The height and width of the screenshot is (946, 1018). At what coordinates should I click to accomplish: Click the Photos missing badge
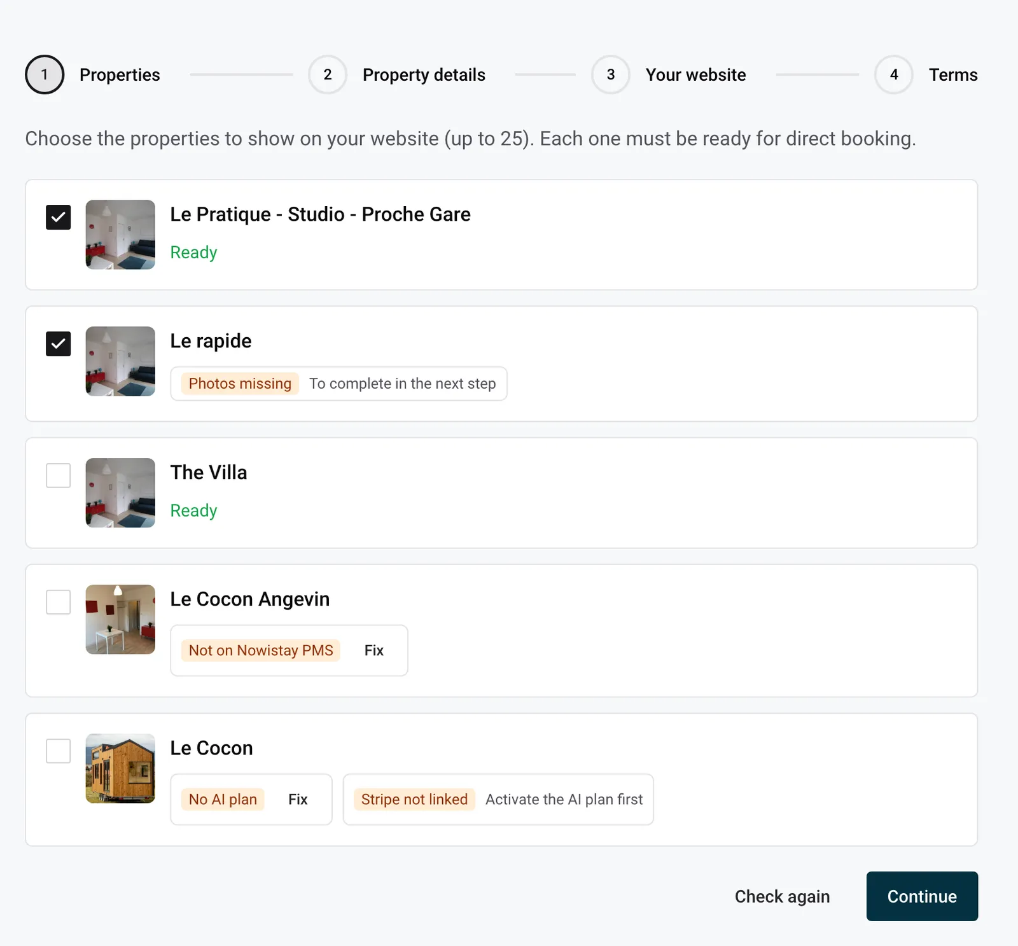240,384
